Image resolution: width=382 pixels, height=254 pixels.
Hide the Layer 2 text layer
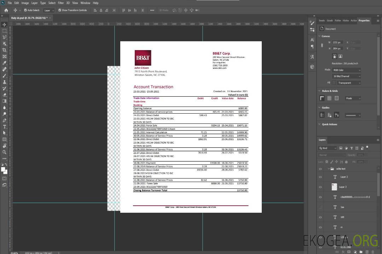pyautogui.click(x=320, y=177)
